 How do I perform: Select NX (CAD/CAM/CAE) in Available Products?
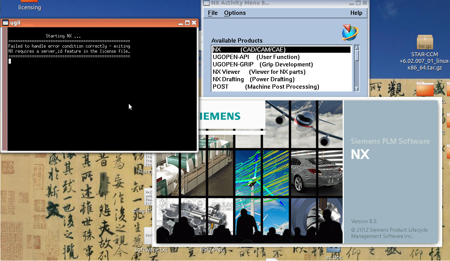point(281,50)
